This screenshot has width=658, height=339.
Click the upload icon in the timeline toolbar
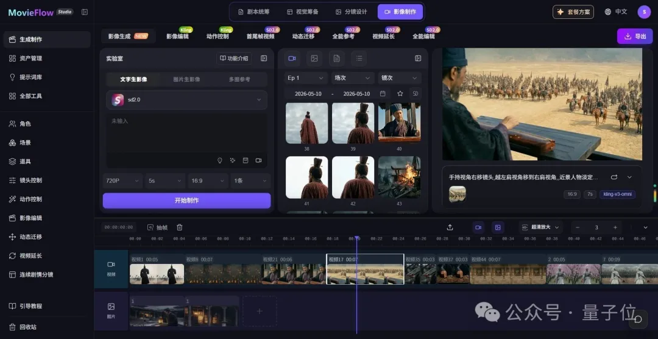450,227
